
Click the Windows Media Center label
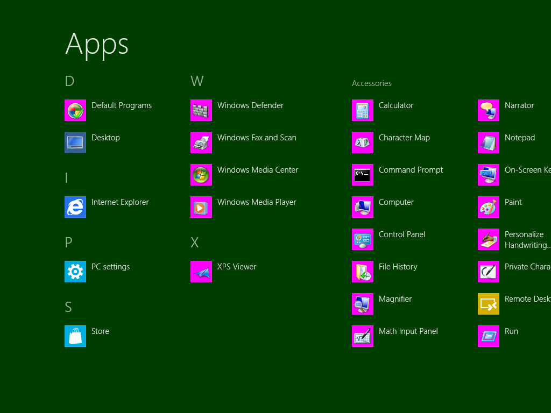pos(258,170)
